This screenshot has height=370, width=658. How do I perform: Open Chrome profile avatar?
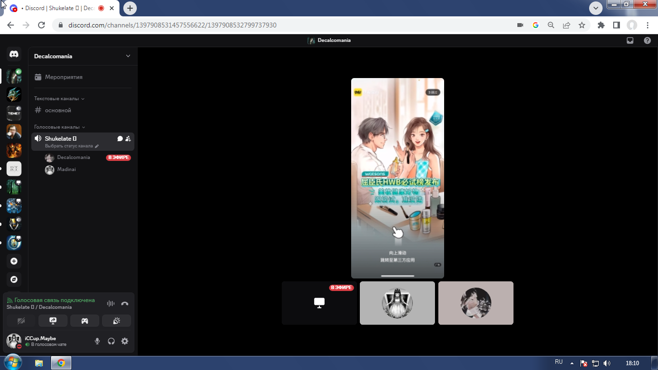pyautogui.click(x=632, y=25)
